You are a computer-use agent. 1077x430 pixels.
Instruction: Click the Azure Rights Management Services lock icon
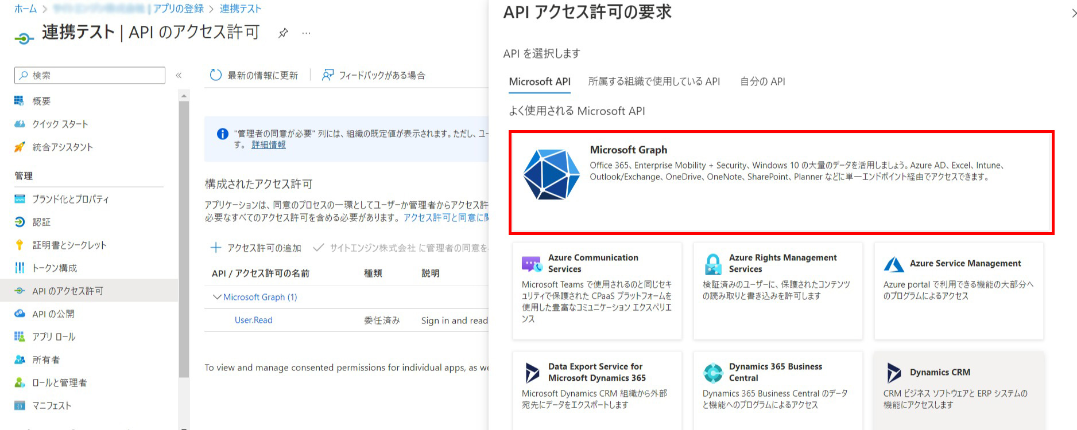click(713, 264)
